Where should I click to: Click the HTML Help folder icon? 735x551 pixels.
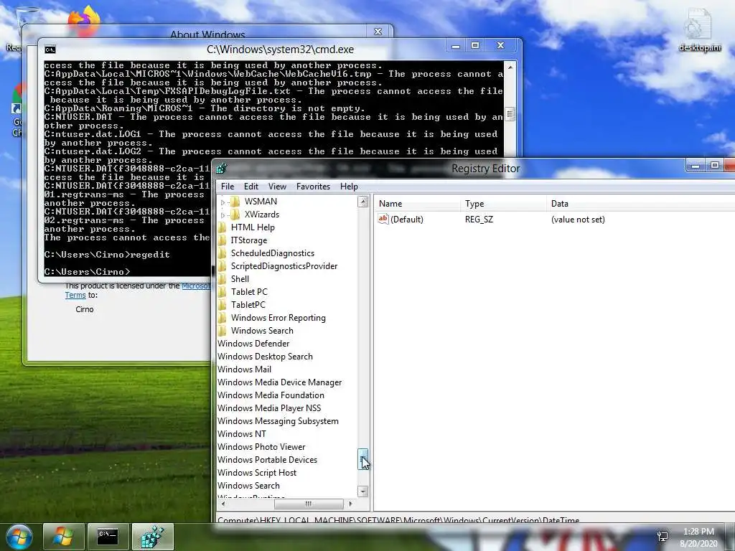[222, 227]
